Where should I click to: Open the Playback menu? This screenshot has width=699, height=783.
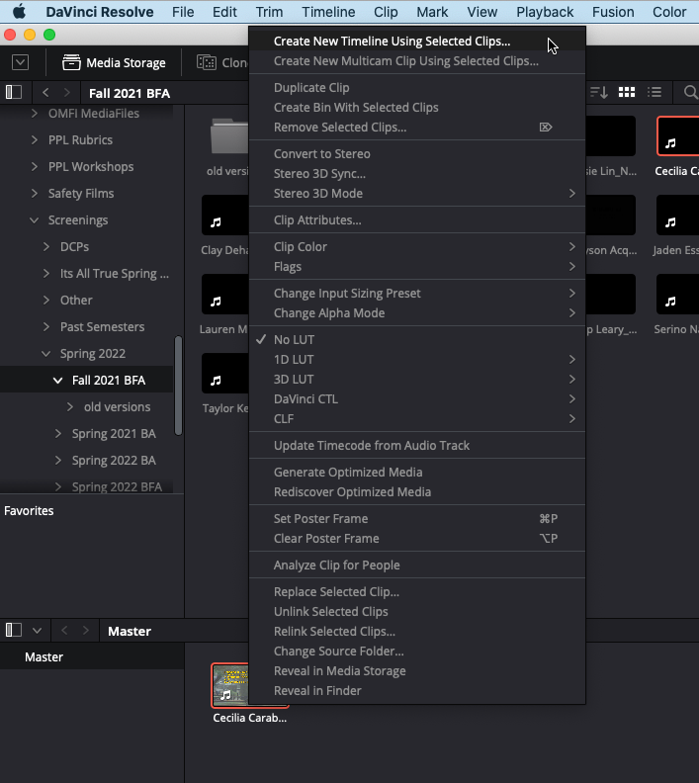pos(545,12)
